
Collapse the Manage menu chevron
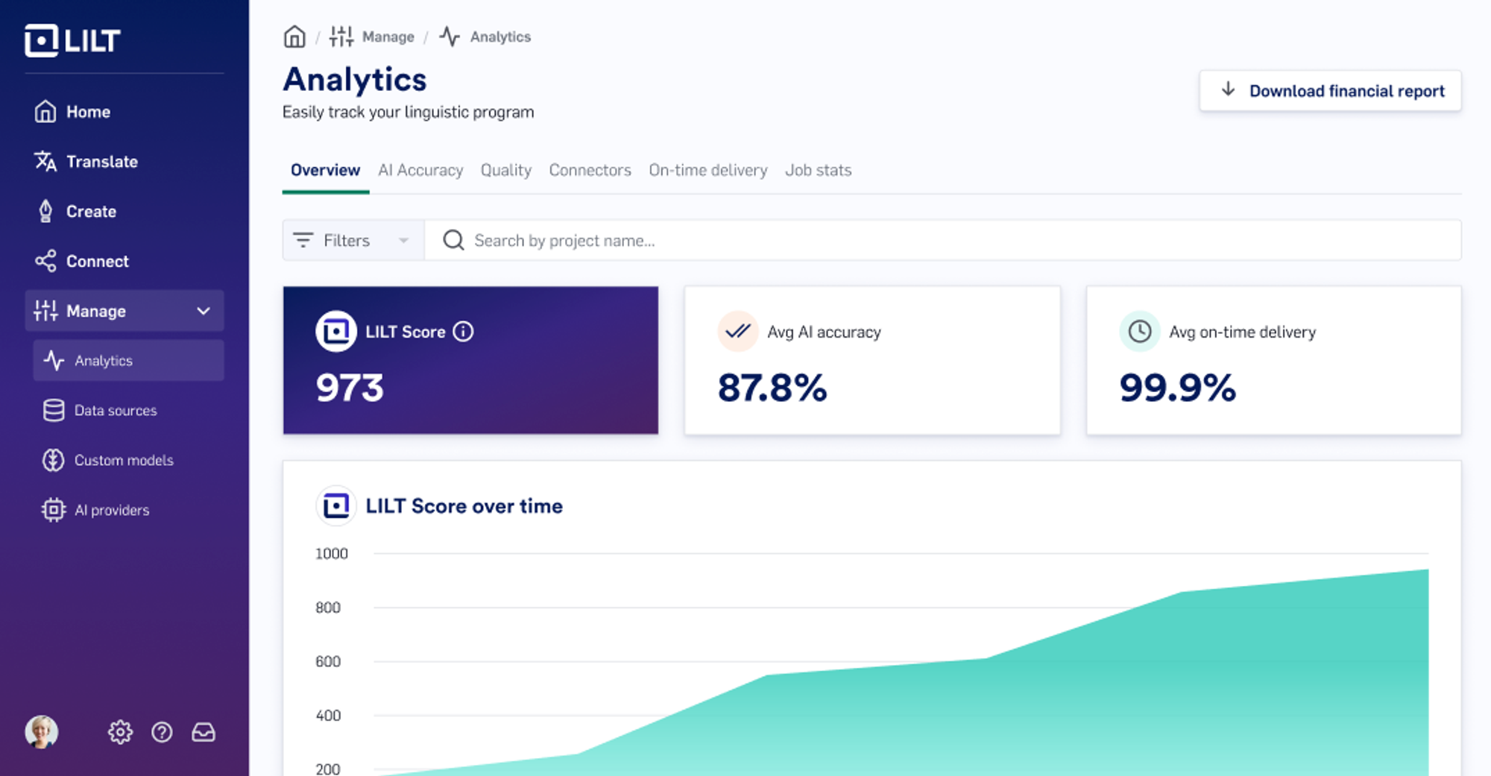[204, 311]
